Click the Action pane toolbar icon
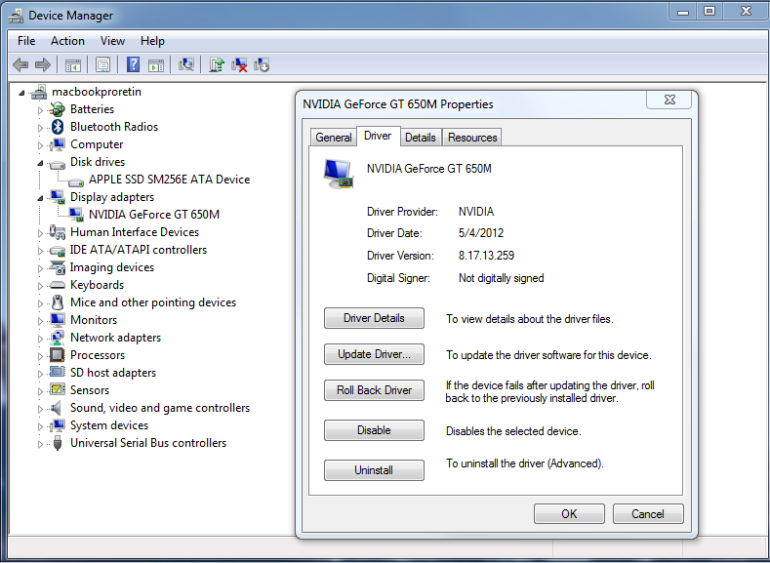This screenshot has width=770, height=563. 156,64
